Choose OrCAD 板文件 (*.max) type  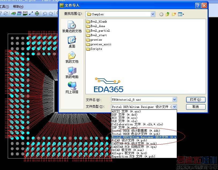[144, 150]
